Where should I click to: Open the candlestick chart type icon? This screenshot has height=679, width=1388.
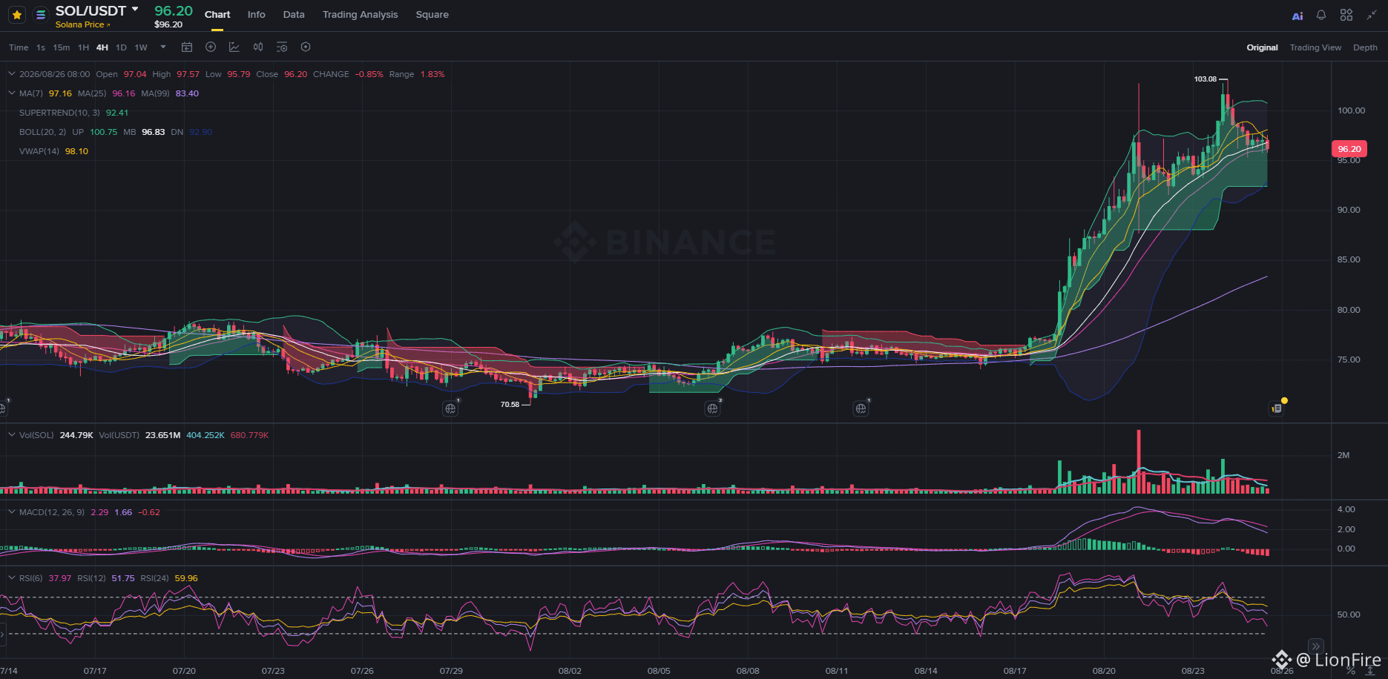pos(258,47)
